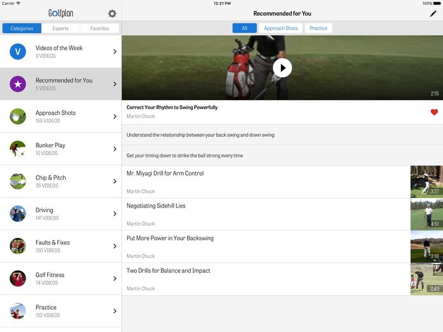Viewport: 443px width, 332px height.
Task: Expand Golf Fitness chevron
Action: 115,278
